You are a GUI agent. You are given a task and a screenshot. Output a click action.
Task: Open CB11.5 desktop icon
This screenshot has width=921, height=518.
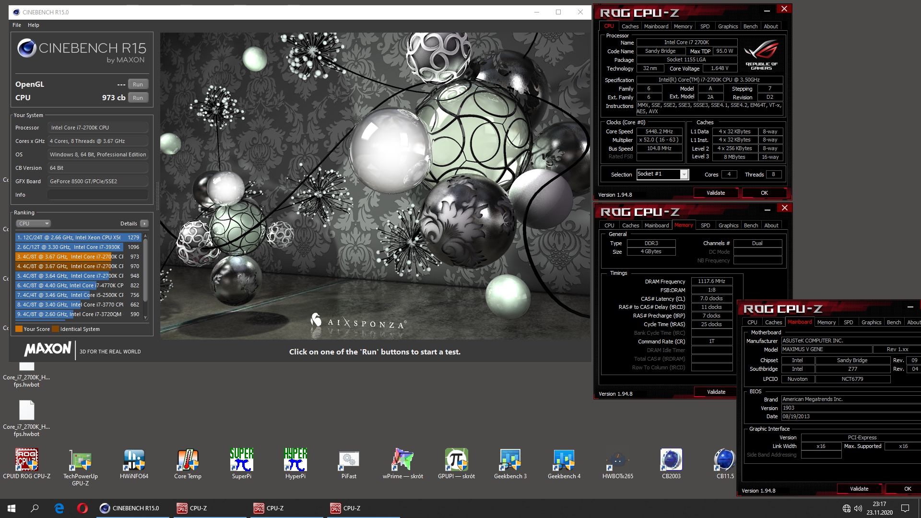[x=725, y=463]
